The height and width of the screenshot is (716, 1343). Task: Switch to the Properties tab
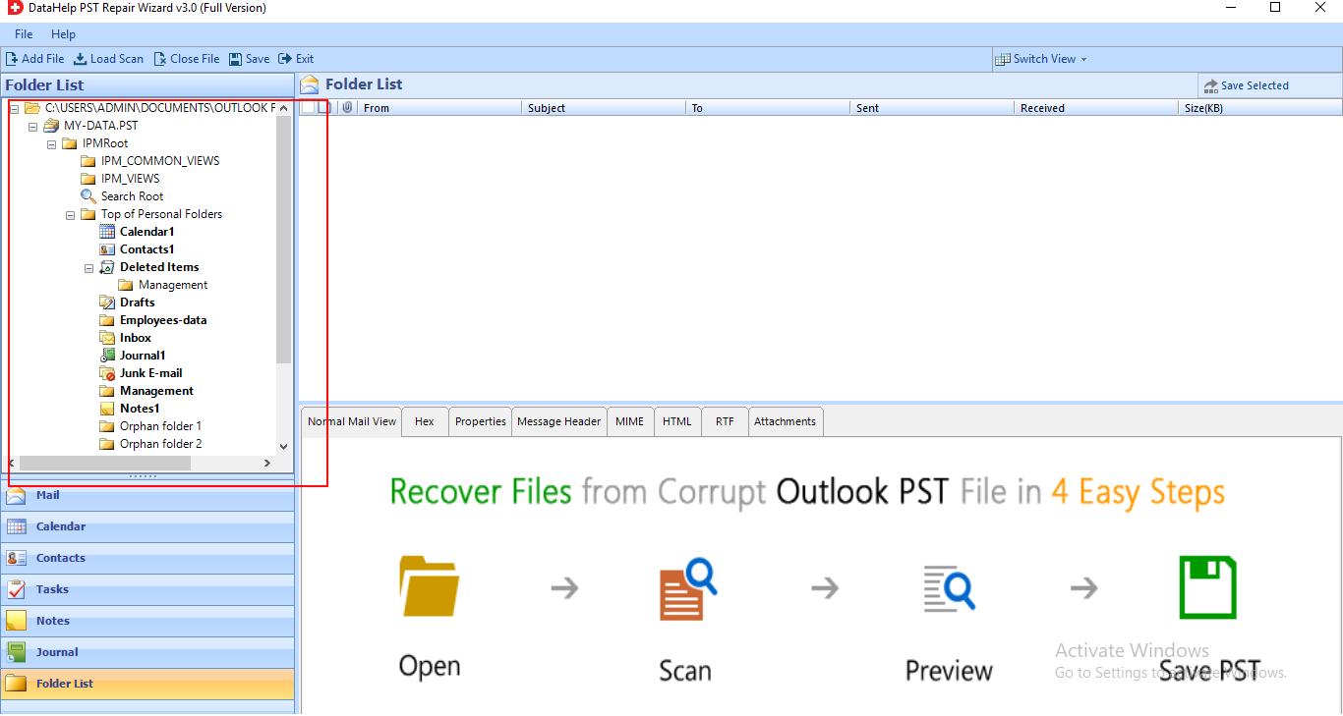(x=481, y=421)
